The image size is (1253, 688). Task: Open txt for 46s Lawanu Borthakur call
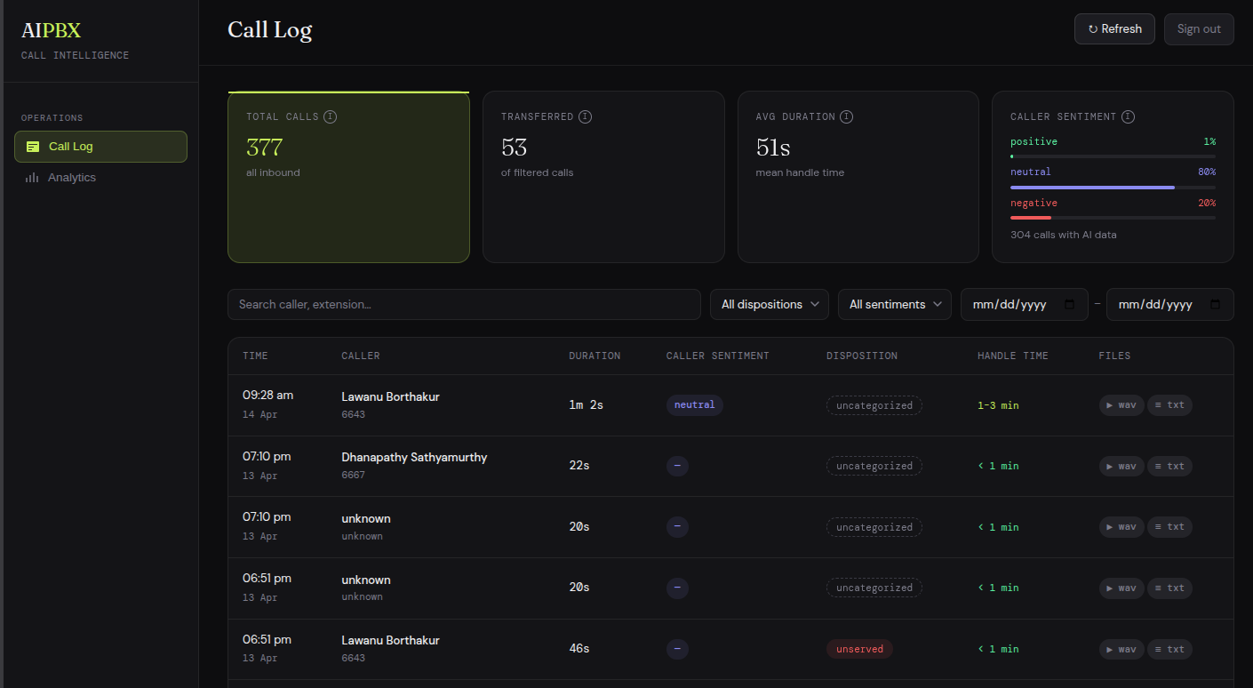(1169, 649)
